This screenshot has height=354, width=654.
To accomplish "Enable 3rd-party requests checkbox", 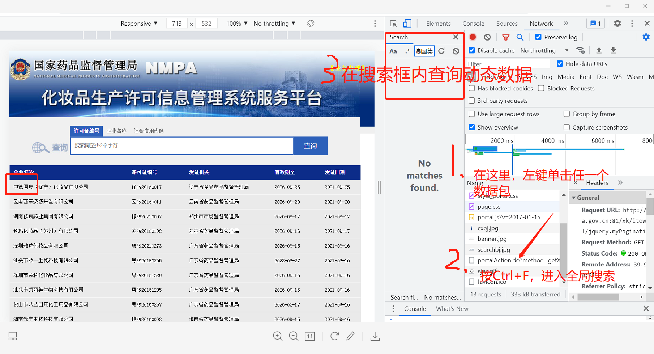I will [472, 101].
